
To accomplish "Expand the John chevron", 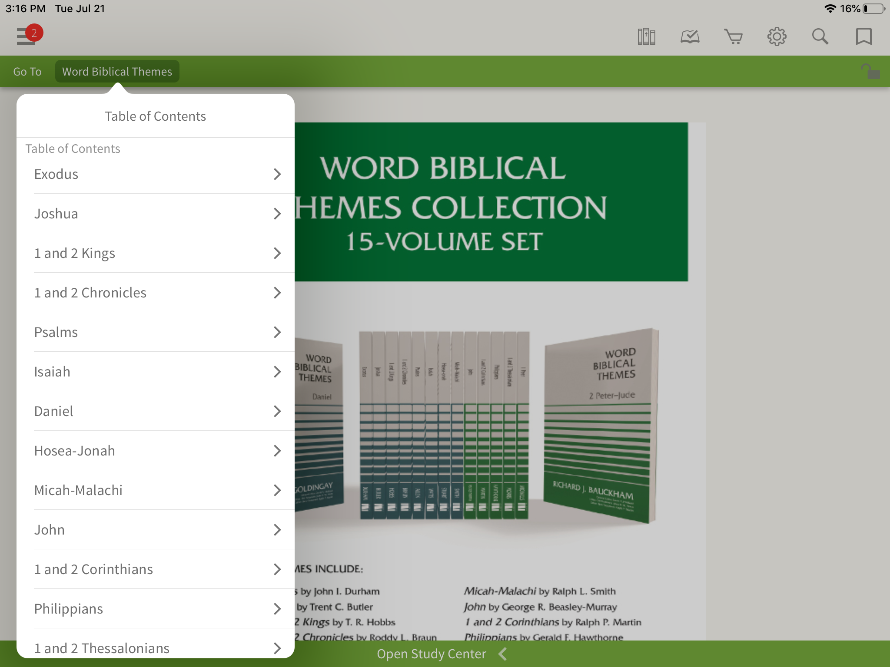I will (277, 530).
